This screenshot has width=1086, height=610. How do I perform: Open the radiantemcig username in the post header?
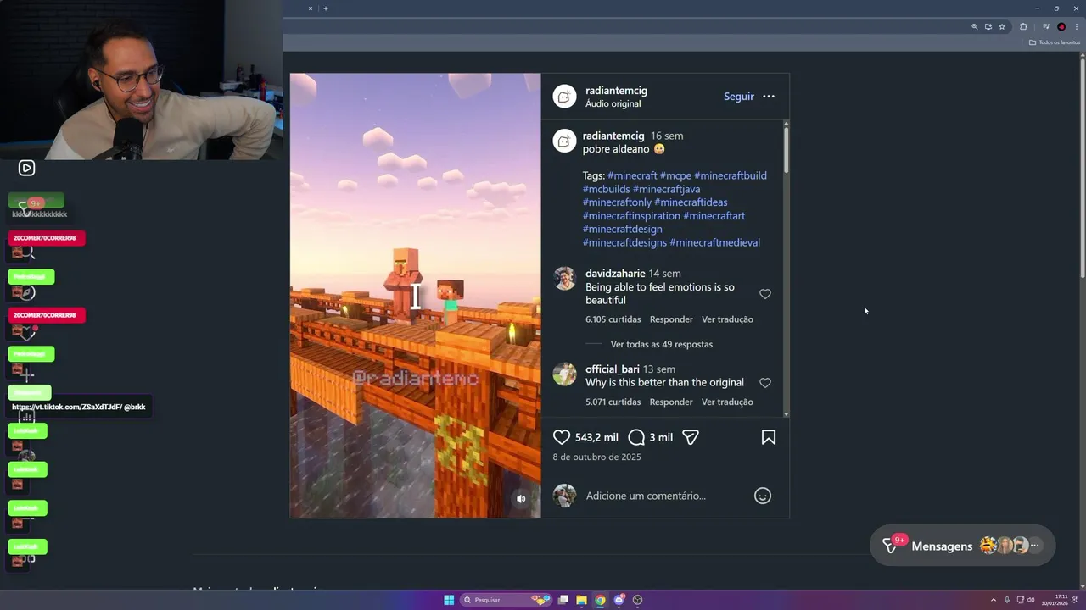coord(616,91)
